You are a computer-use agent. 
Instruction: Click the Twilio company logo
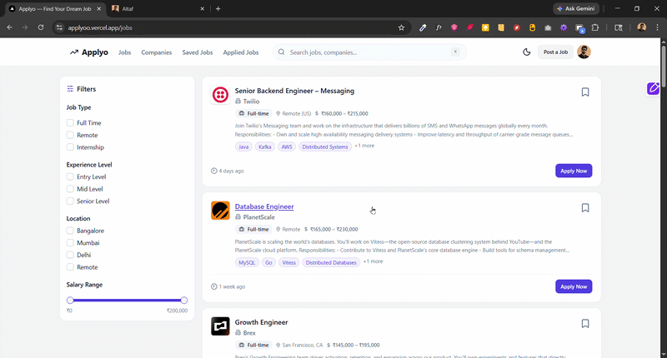coord(220,95)
